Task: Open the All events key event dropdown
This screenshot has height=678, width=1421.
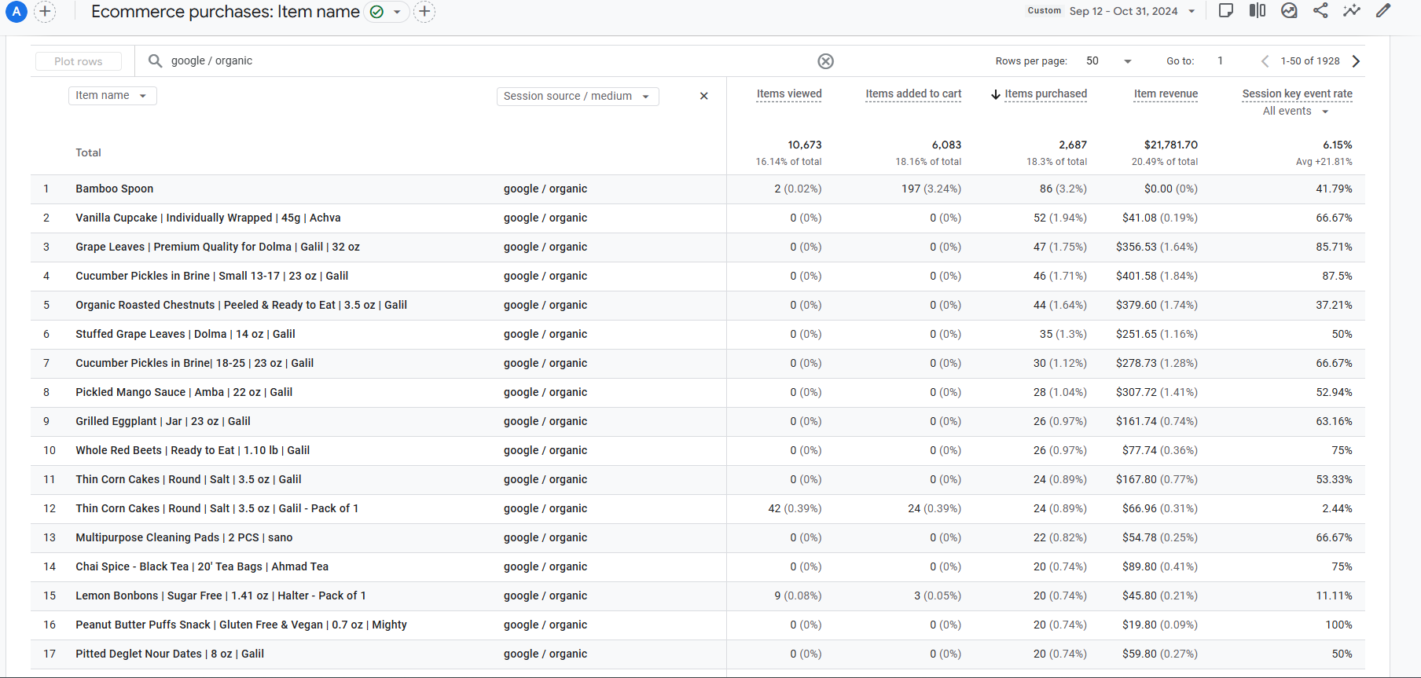Action: [x=1296, y=112]
